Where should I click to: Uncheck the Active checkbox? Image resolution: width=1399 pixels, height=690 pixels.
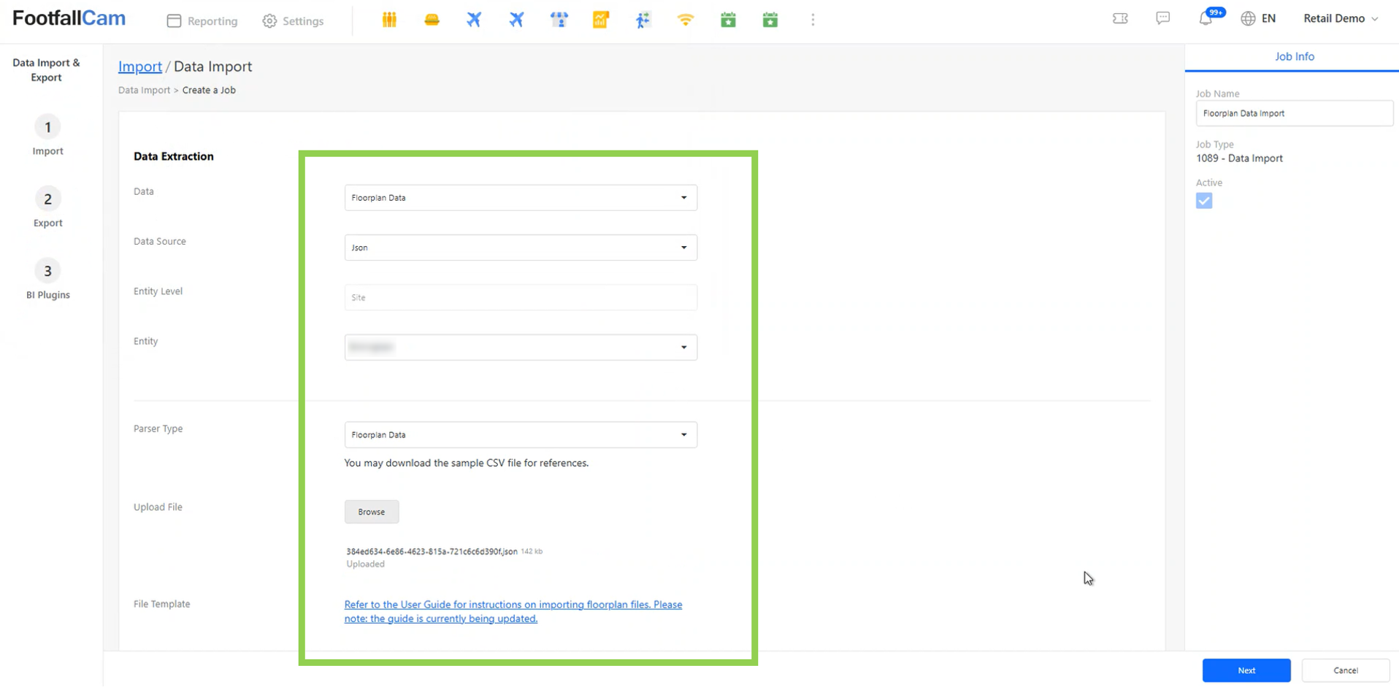(1204, 201)
